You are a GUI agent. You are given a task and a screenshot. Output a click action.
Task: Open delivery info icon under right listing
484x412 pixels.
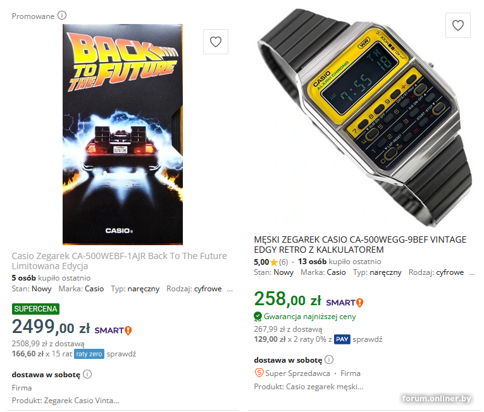point(329,360)
